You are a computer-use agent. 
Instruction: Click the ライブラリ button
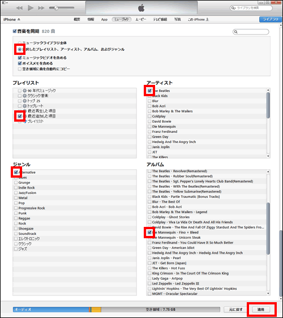click(270, 19)
